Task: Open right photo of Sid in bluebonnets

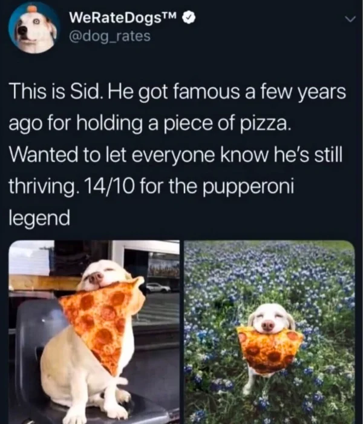Action: (269, 332)
